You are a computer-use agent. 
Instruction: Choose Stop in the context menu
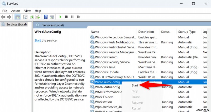135,91
